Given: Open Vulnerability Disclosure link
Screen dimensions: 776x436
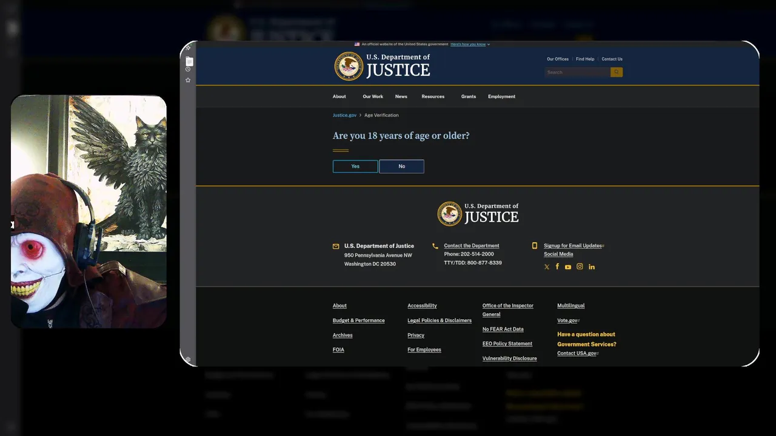Looking at the screenshot, I should click(x=510, y=358).
